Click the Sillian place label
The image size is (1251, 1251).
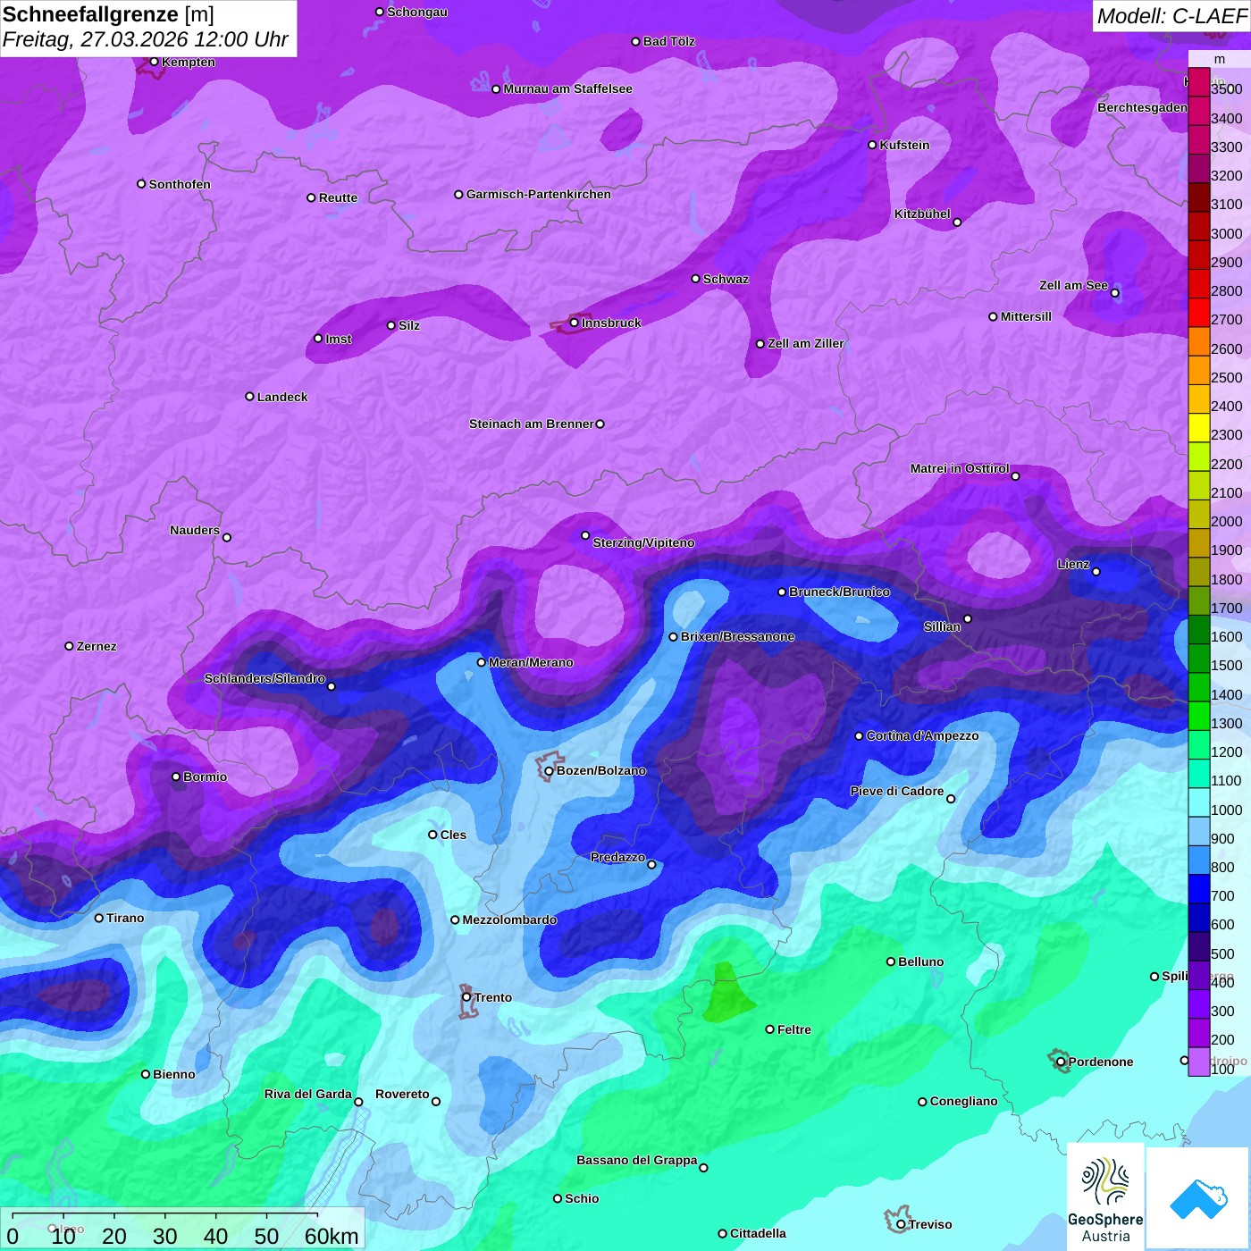click(942, 626)
